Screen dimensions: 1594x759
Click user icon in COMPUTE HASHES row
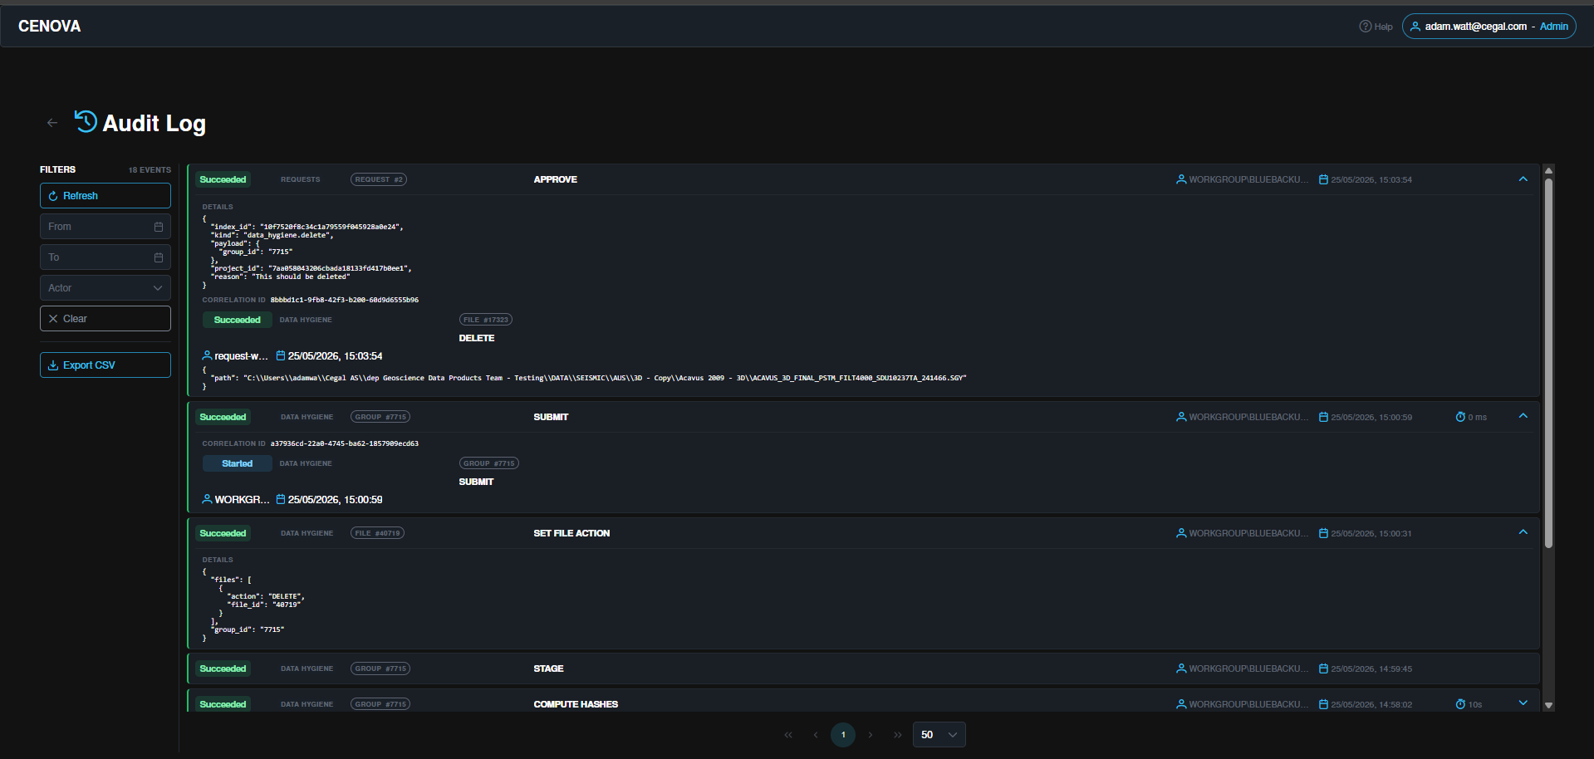(1181, 704)
